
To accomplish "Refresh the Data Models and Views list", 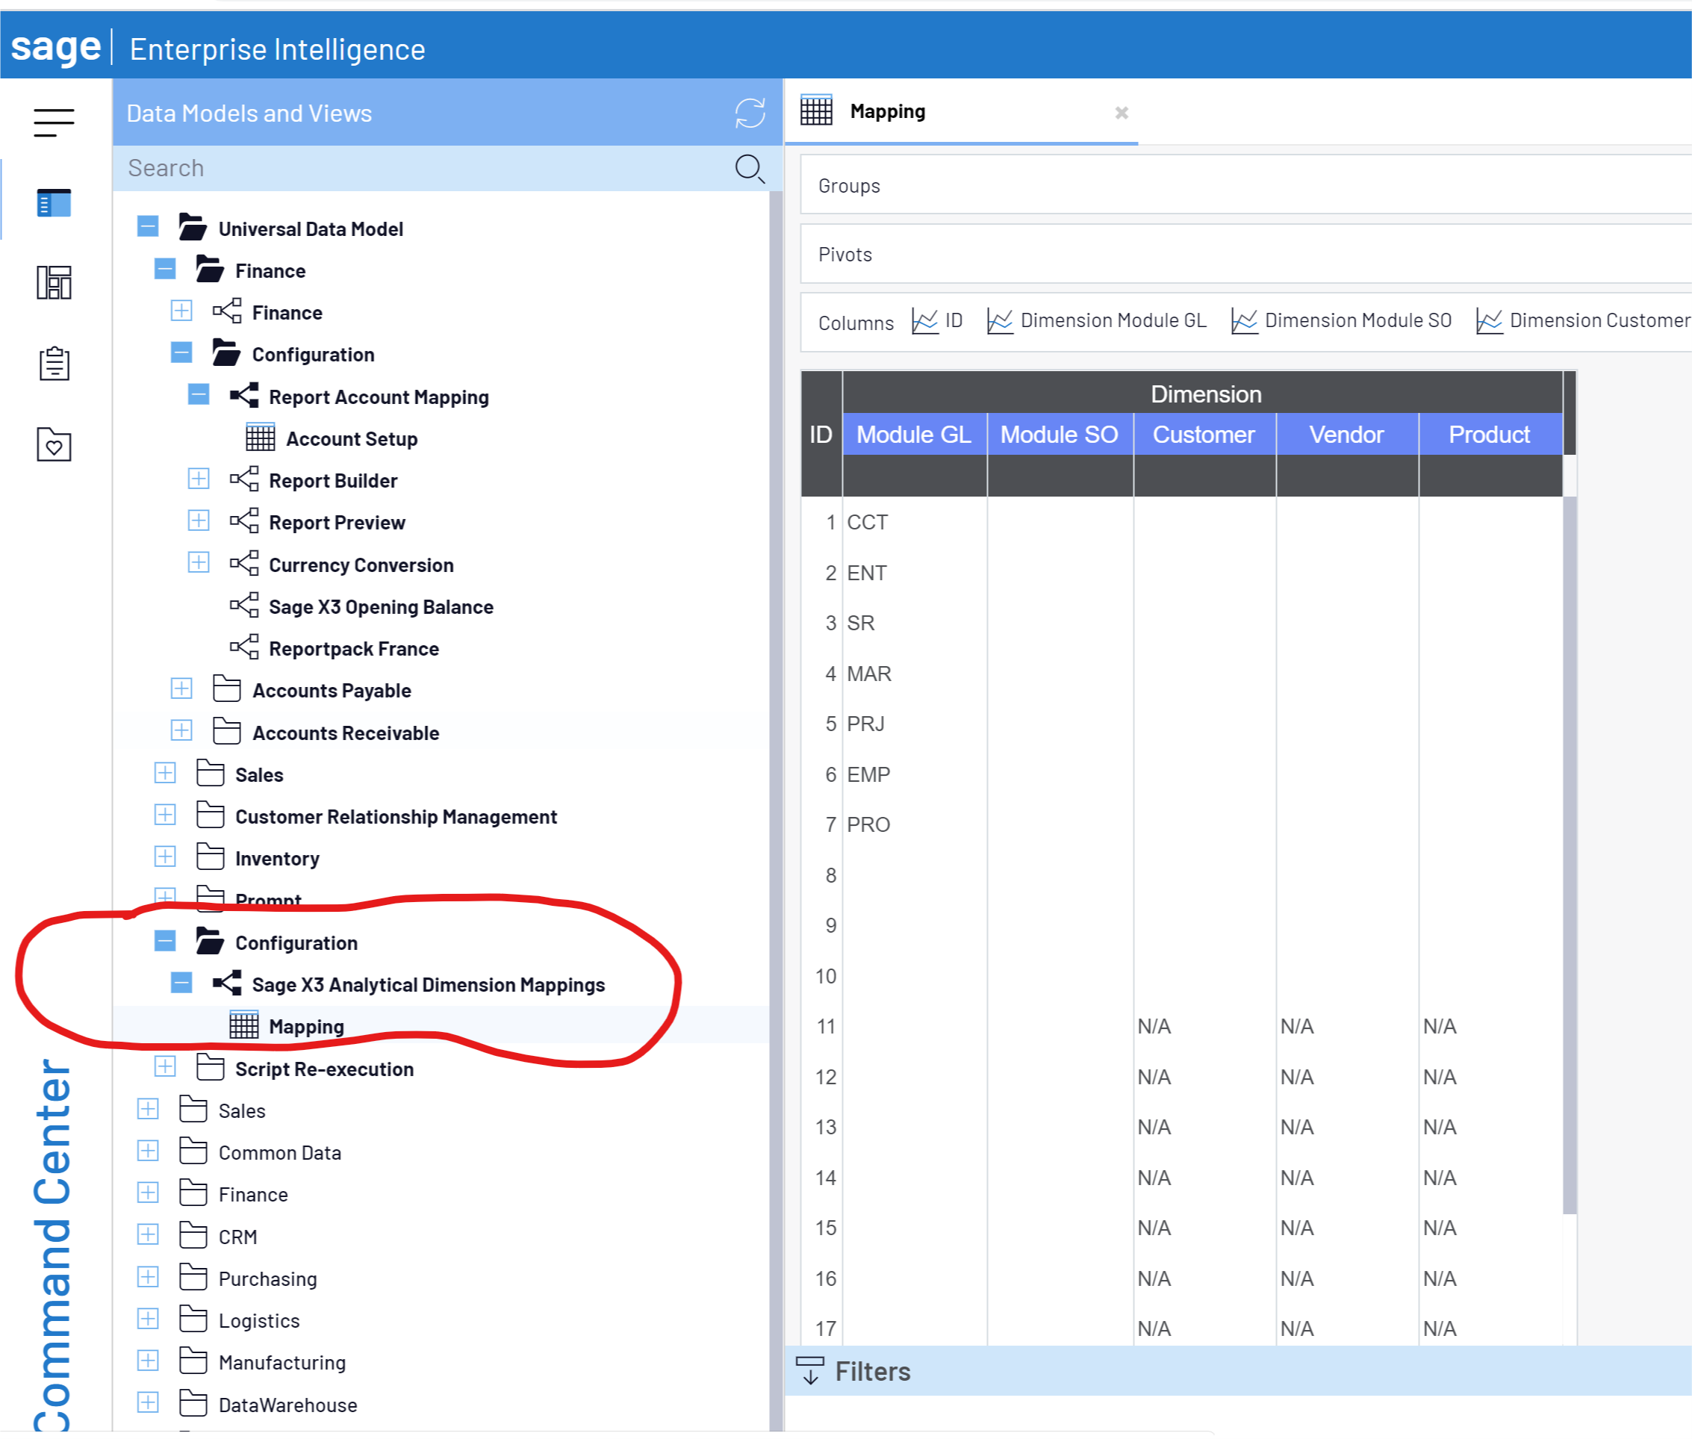I will 749,114.
